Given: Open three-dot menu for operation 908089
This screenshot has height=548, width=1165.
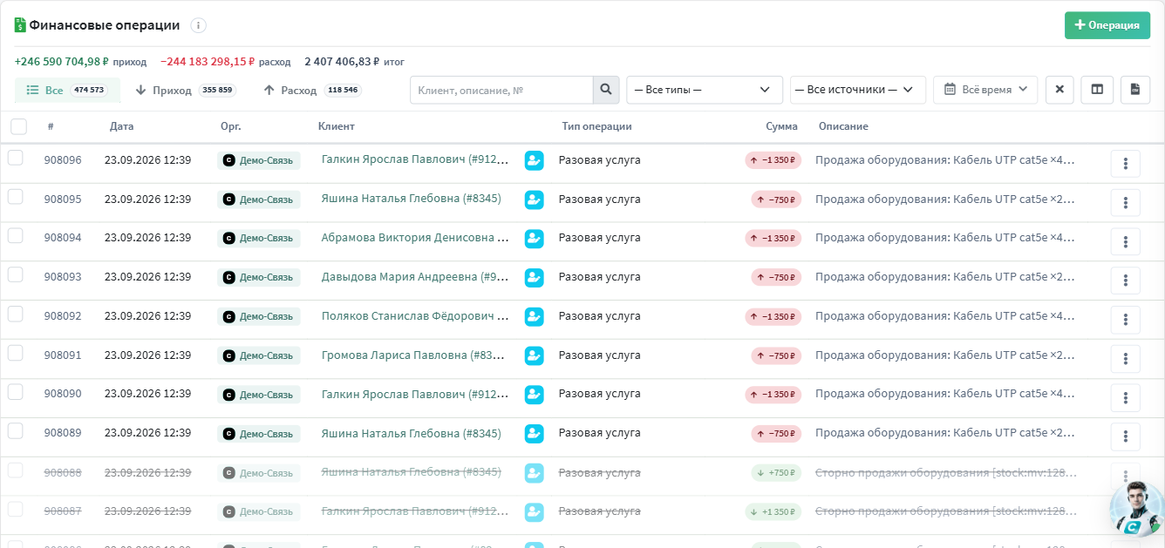Looking at the screenshot, I should point(1126,437).
